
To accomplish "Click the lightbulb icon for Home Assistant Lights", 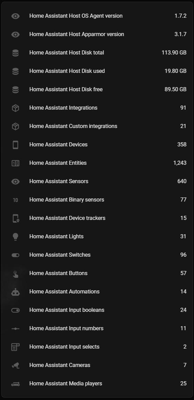I will click(15, 237).
